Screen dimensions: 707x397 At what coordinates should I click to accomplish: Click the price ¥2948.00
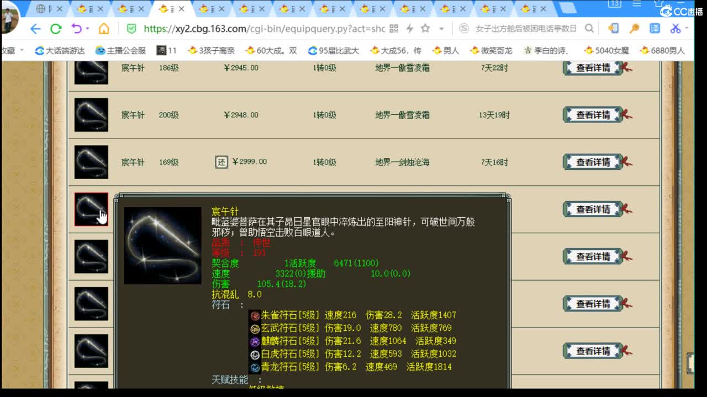241,115
